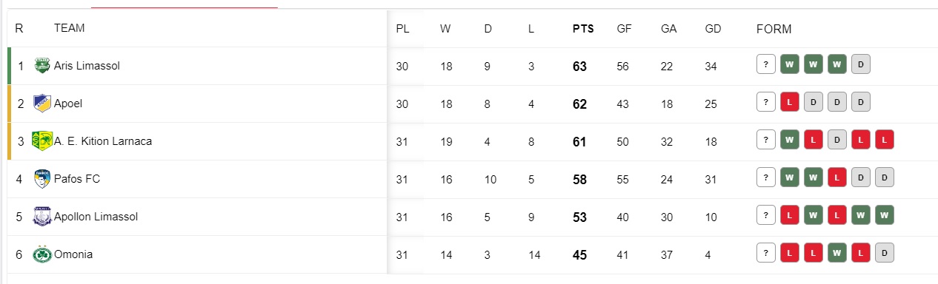Click the Apoel team crest icon
938x284 pixels.
click(x=42, y=104)
